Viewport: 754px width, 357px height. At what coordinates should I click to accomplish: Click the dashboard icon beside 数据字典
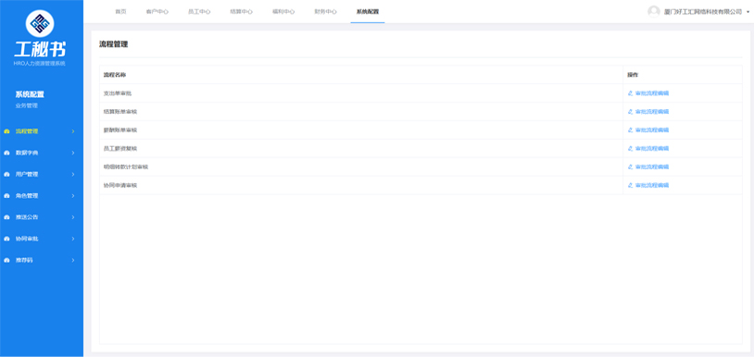[x=6, y=154]
